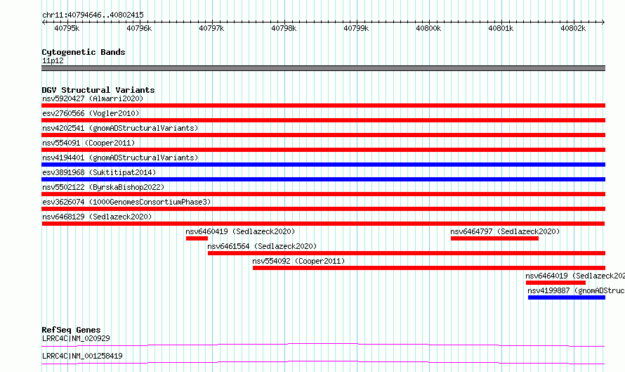Click nsv6460419 (Sedlazeck2020) label

[x=240, y=231]
